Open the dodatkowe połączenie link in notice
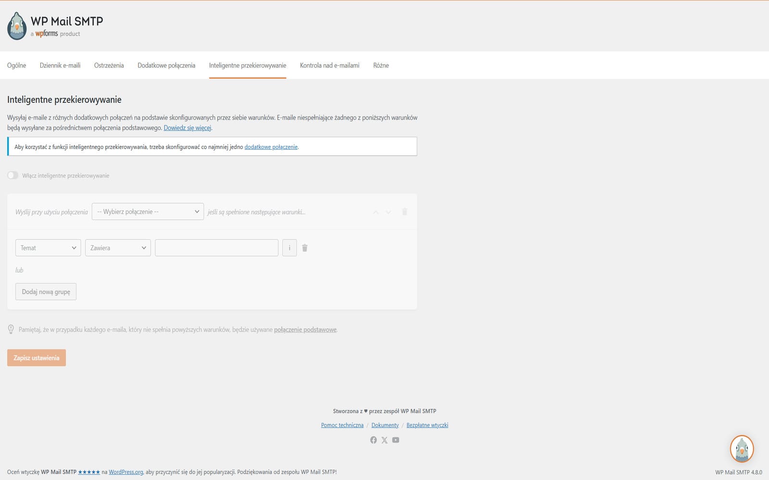 coord(271,147)
